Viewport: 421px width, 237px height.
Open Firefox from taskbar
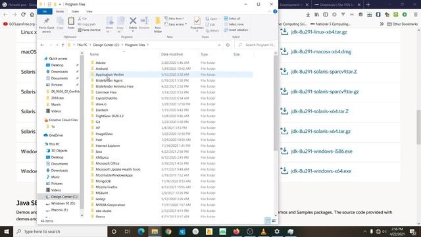pyautogui.click(x=236, y=231)
